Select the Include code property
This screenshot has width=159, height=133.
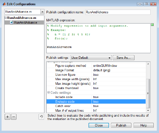pyautogui.click(x=64, y=97)
